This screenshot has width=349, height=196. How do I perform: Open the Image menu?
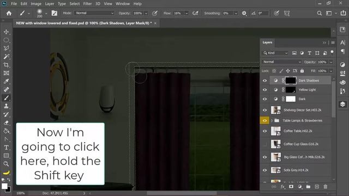(36, 4)
